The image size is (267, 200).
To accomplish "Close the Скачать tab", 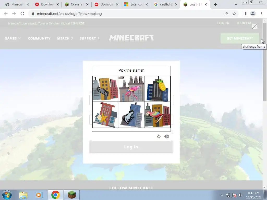I will tap(87, 4).
